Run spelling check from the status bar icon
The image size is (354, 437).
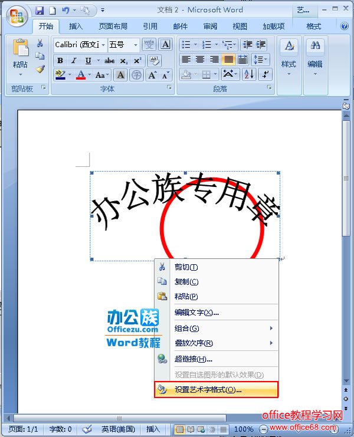[x=87, y=429]
